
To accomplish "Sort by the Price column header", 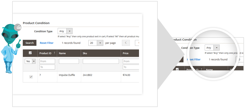I will coord(126,53).
